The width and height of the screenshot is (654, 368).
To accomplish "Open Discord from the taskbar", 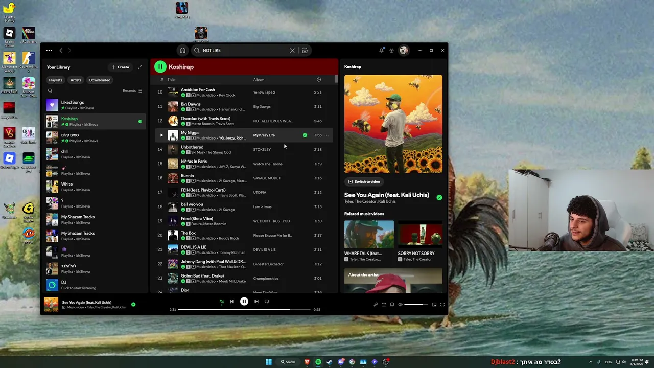I will pos(341,362).
